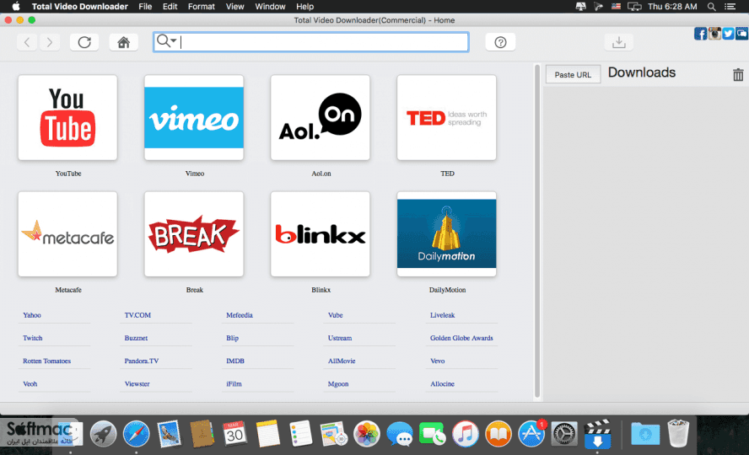Open the YouTube site thumbnail

click(x=67, y=117)
